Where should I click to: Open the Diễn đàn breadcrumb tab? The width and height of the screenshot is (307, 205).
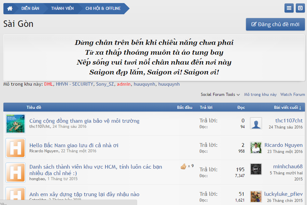click(x=30, y=8)
